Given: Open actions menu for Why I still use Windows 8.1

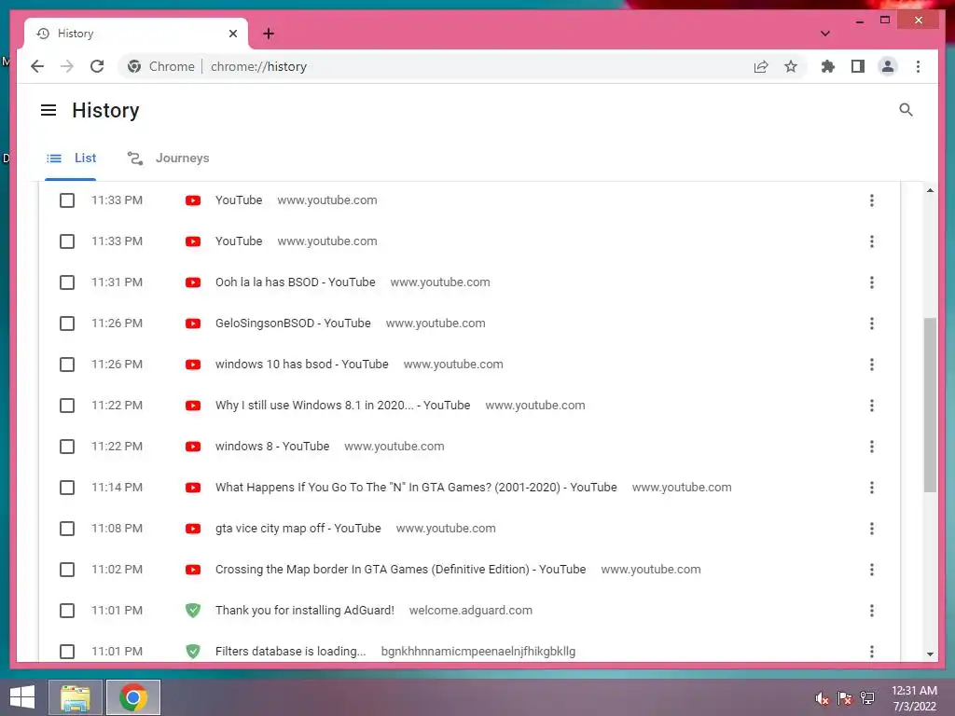Looking at the screenshot, I should pyautogui.click(x=872, y=406).
